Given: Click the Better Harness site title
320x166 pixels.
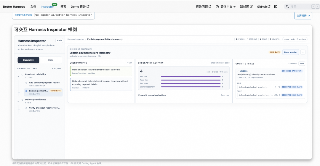Looking at the screenshot, I should click(x=14, y=7).
